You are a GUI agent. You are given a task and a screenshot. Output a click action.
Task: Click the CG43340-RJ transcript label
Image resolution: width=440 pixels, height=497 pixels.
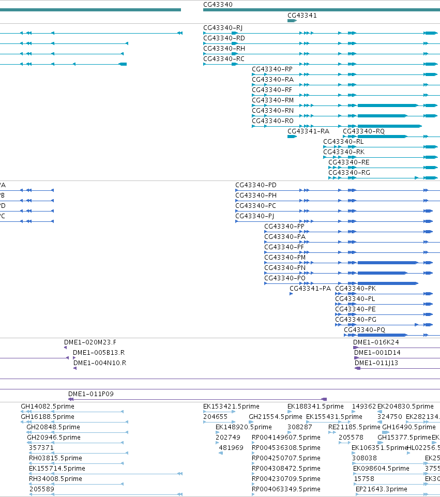point(223,27)
